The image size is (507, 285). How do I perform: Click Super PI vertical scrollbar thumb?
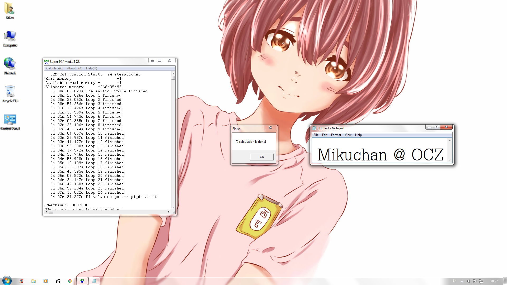click(173, 78)
